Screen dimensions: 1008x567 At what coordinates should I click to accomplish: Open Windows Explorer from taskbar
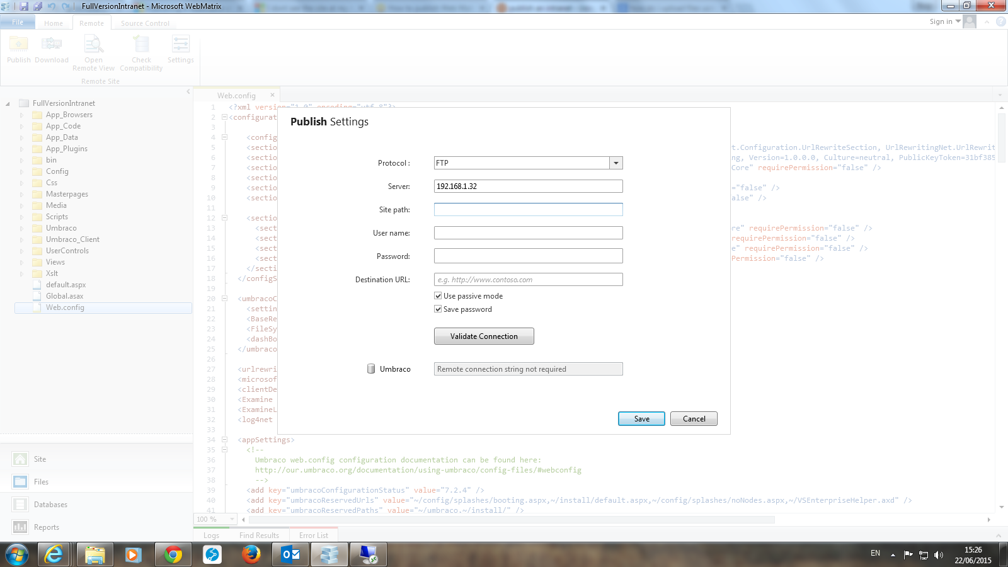click(94, 554)
